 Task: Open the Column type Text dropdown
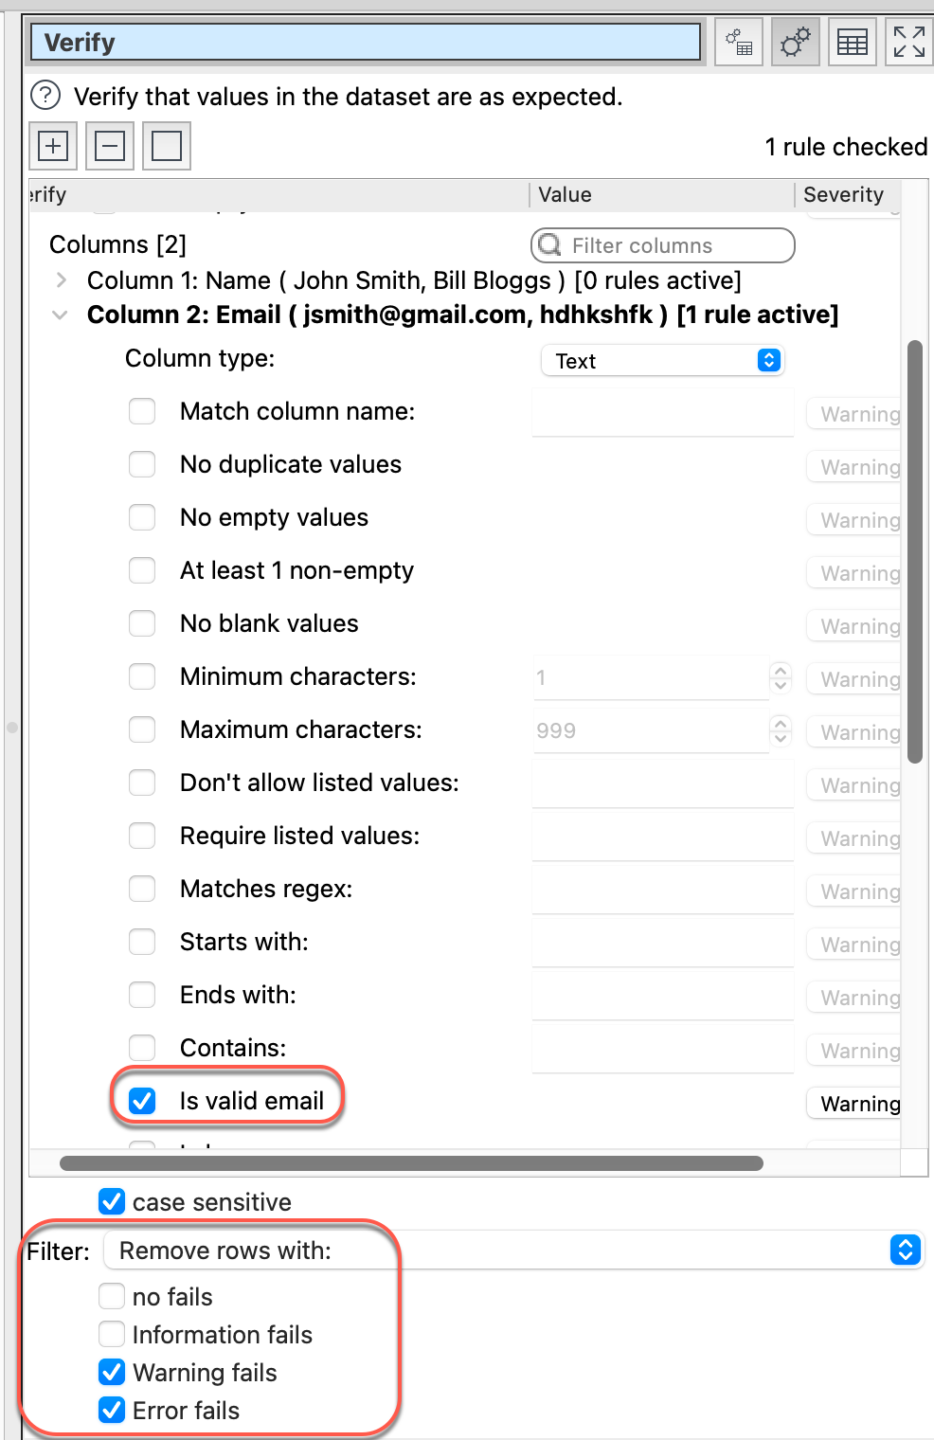point(663,361)
